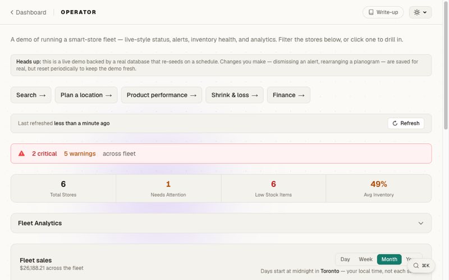Image resolution: width=449 pixels, height=280 pixels.
Task: Click the back chevron beside Dashboard
Action: click(x=12, y=12)
